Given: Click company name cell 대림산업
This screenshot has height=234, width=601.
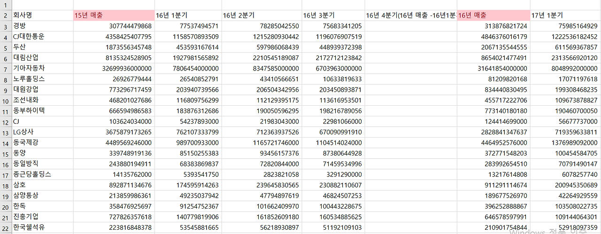Looking at the screenshot, I should coord(42,58).
